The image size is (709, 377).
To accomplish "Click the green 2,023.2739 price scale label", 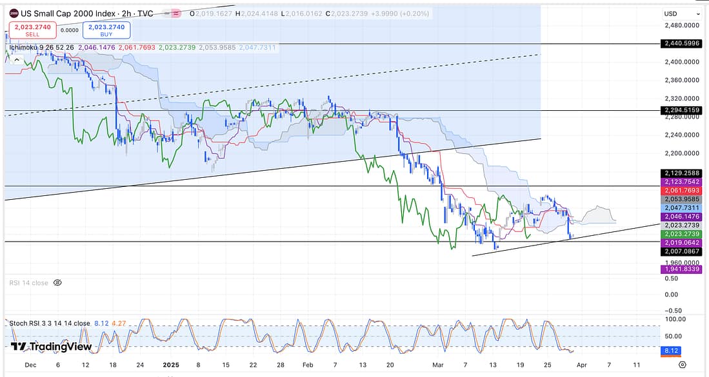I will point(682,234).
